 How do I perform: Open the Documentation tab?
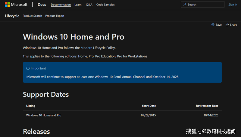coord(61,5)
